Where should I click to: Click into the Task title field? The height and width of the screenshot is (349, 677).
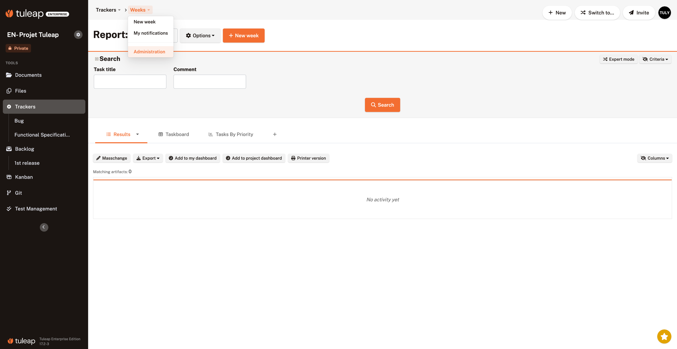tap(130, 82)
